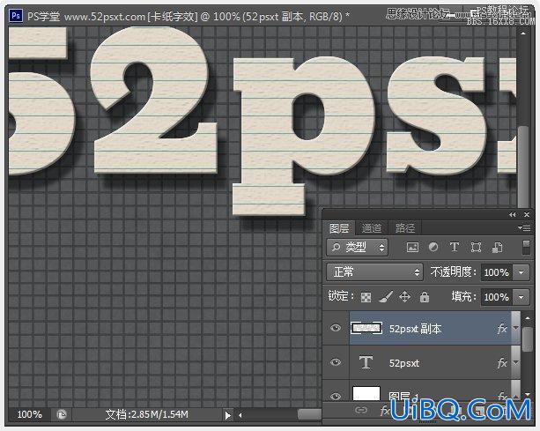
Task: Lock position move icon
Action: pyautogui.click(x=404, y=297)
